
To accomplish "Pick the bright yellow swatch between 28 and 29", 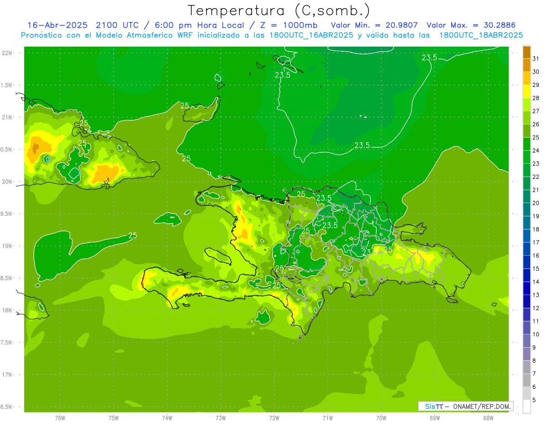I will coord(527,91).
